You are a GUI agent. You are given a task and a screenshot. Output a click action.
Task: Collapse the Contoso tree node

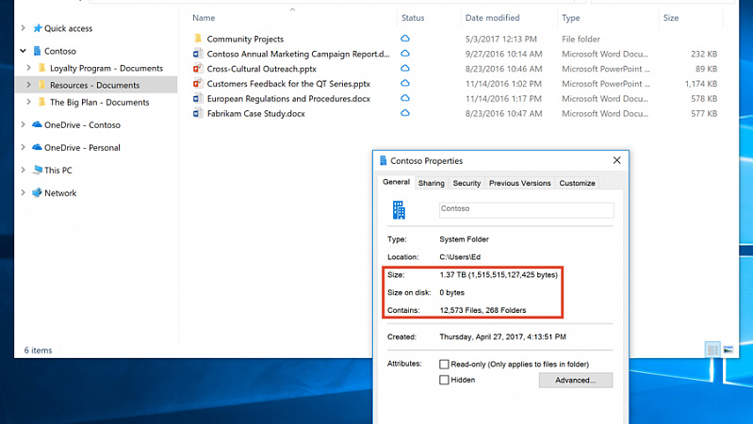point(23,51)
